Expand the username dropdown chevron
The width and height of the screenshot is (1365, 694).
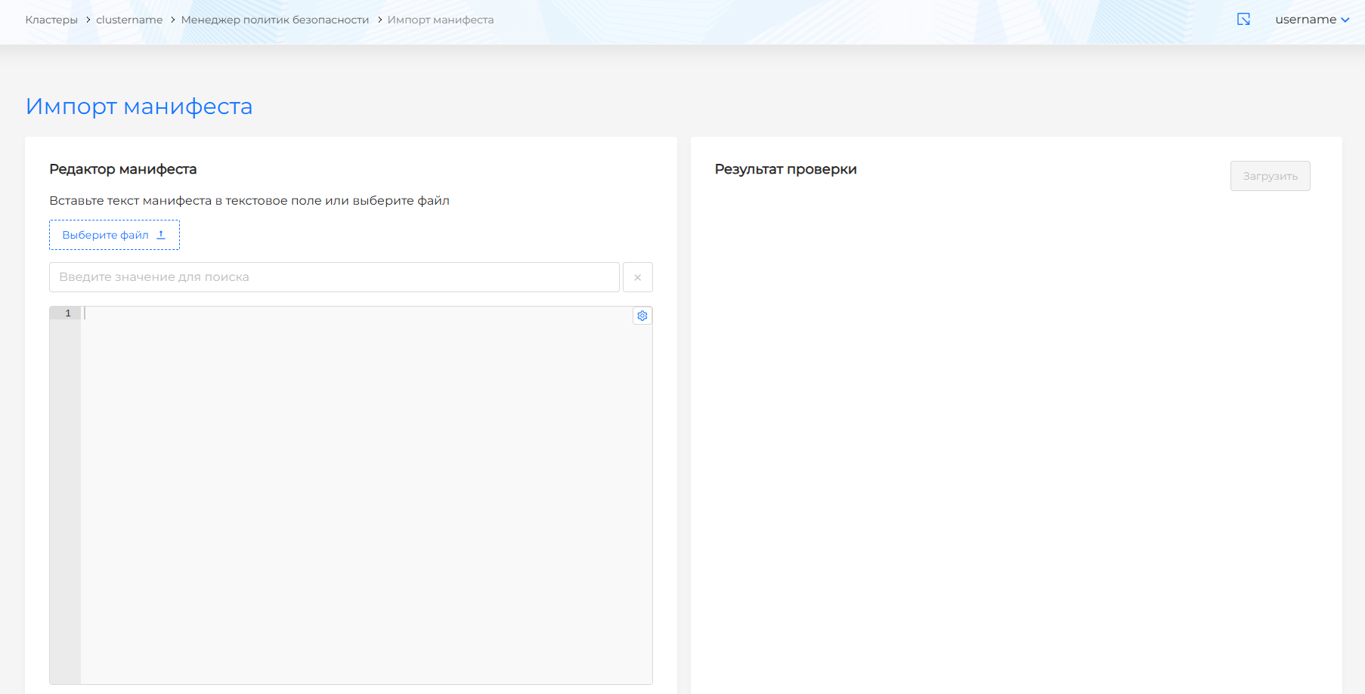pyautogui.click(x=1345, y=20)
